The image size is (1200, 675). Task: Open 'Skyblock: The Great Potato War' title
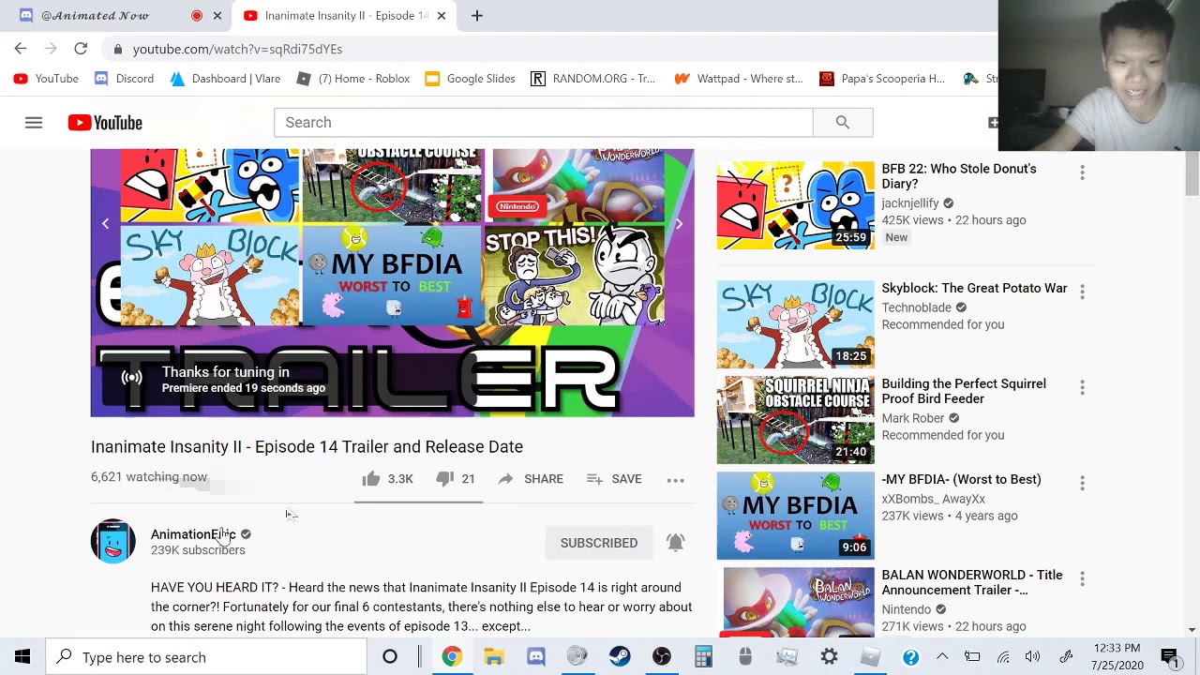974,288
